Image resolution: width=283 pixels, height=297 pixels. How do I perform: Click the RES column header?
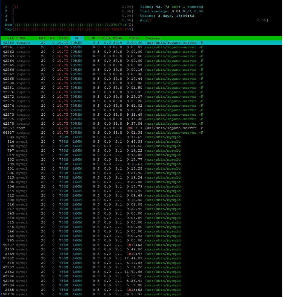tap(77, 38)
